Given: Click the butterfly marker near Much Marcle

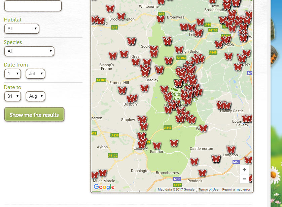Looking at the screenshot, I should point(103,173).
